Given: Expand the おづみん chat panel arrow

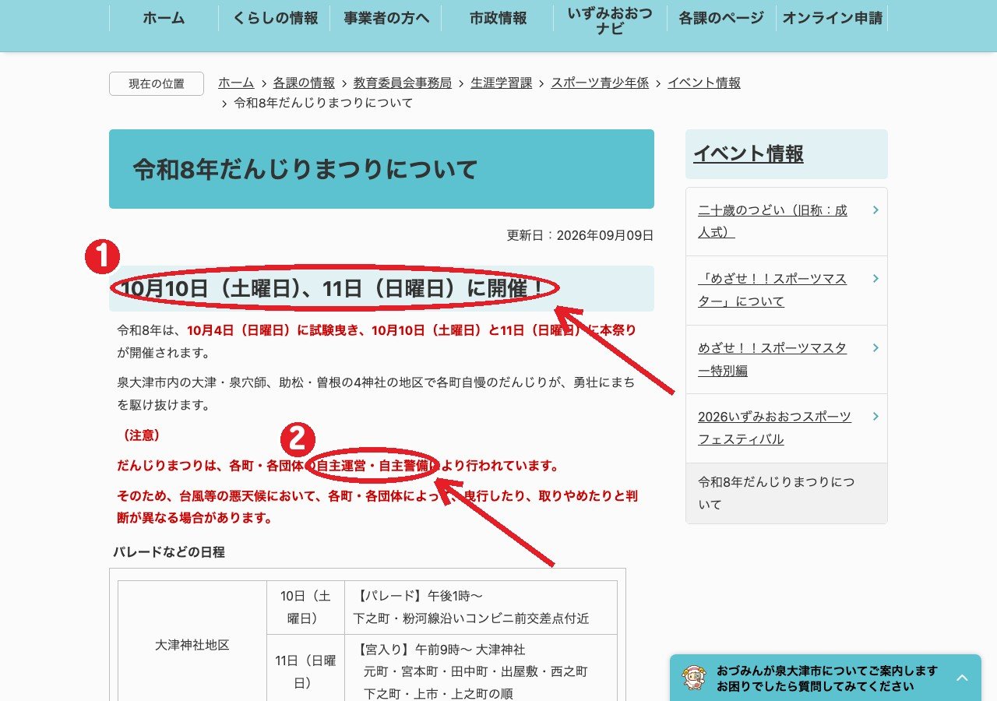Looking at the screenshot, I should coord(962,678).
